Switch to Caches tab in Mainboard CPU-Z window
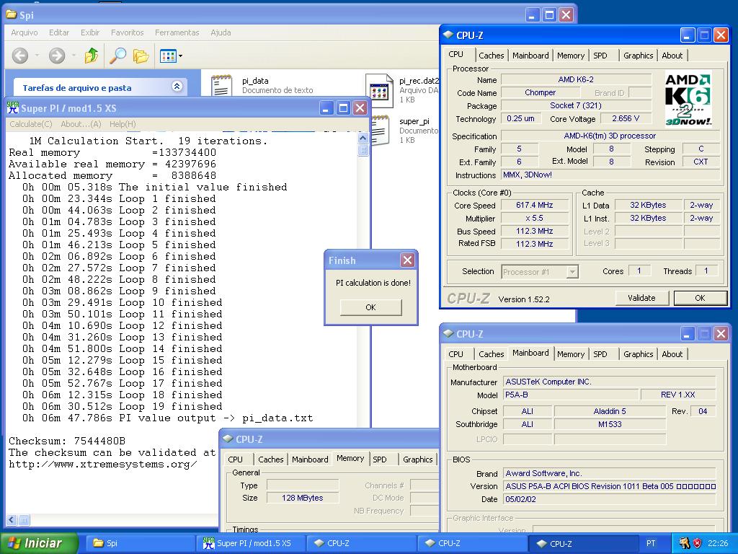Viewport: 738px width, 554px height. [492, 353]
